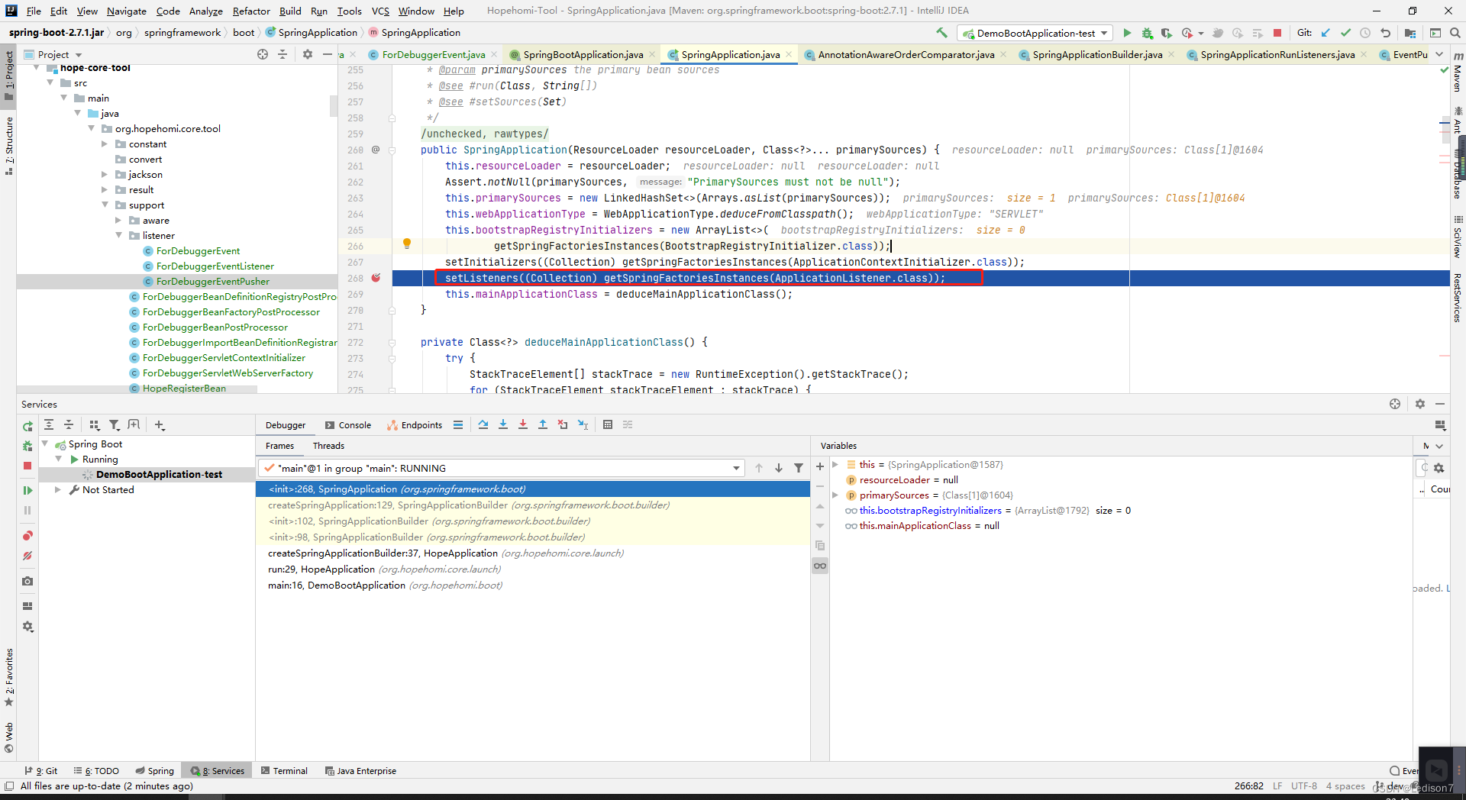1466x800 pixels.
Task: Show hidden editor tabs chevron
Action: [1439, 54]
